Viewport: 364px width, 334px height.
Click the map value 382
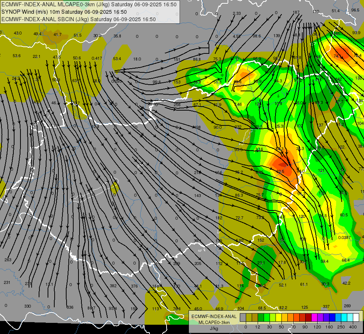113,286
